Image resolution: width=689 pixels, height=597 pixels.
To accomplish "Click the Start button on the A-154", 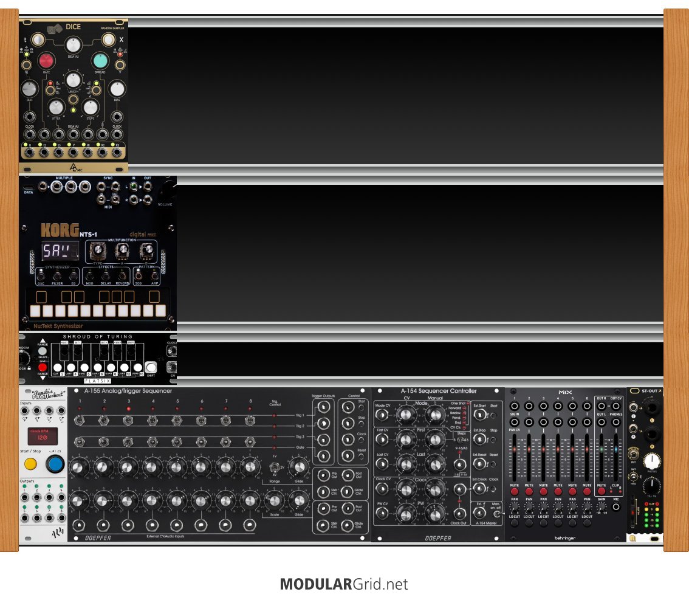I will click(x=493, y=415).
